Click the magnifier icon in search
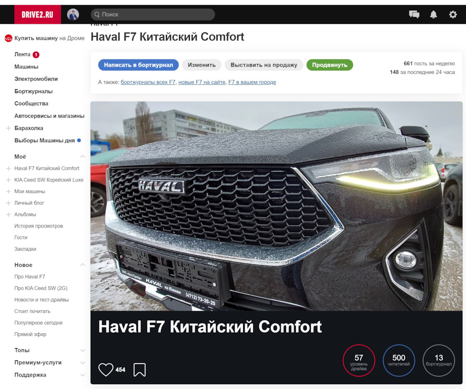 (x=97, y=14)
